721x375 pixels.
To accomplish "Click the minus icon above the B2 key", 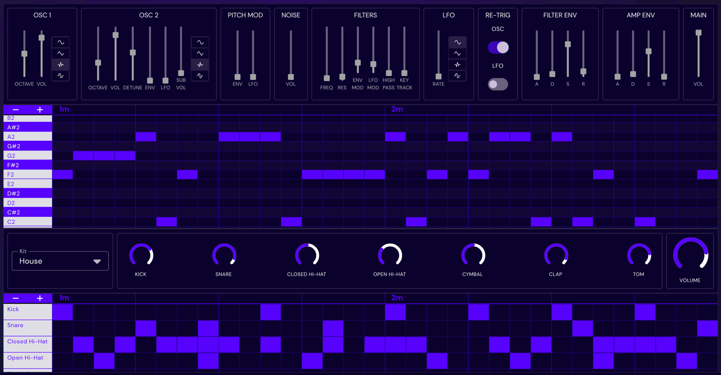I will pos(16,110).
